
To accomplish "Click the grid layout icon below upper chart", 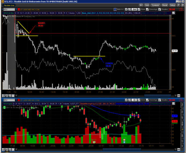I will [3, 96].
